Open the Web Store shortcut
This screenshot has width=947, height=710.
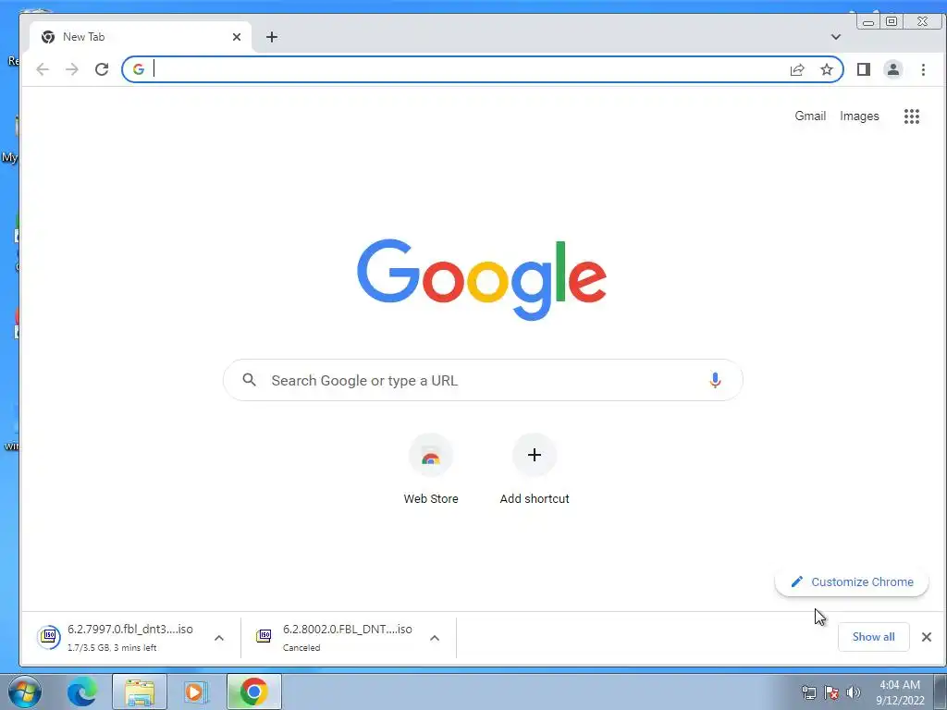pyautogui.click(x=431, y=469)
